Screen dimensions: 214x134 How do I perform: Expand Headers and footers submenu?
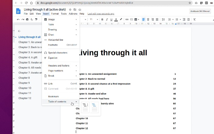61,66
